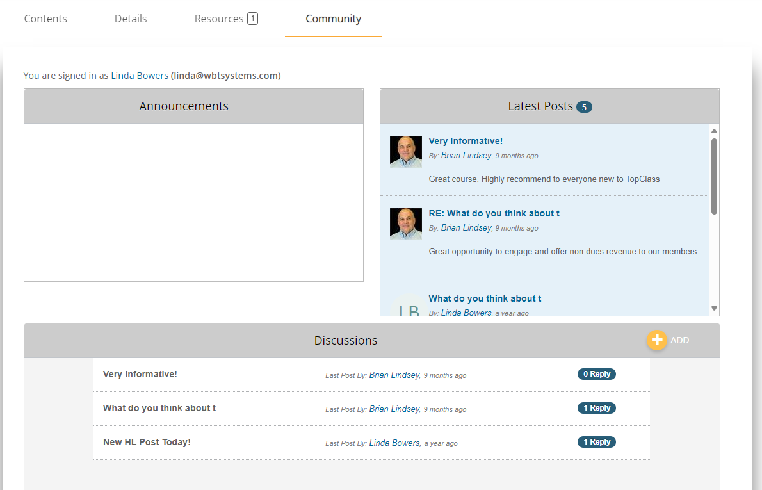Open 'RE: What do you think about t' post

click(x=494, y=213)
